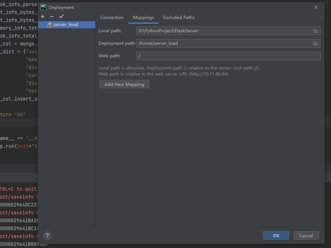Dismiss the dialog with Cancel

point(306,235)
